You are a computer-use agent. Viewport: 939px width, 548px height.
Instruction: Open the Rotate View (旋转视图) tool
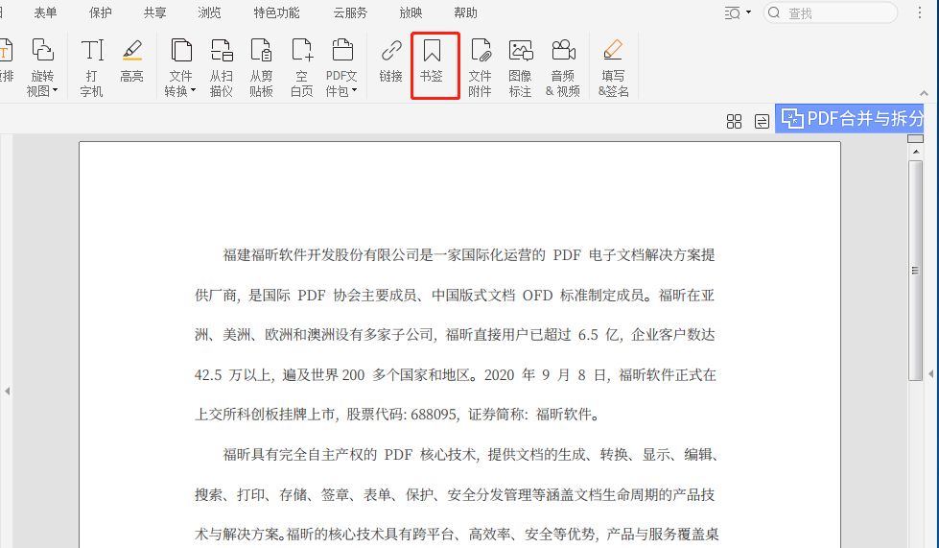(42, 66)
